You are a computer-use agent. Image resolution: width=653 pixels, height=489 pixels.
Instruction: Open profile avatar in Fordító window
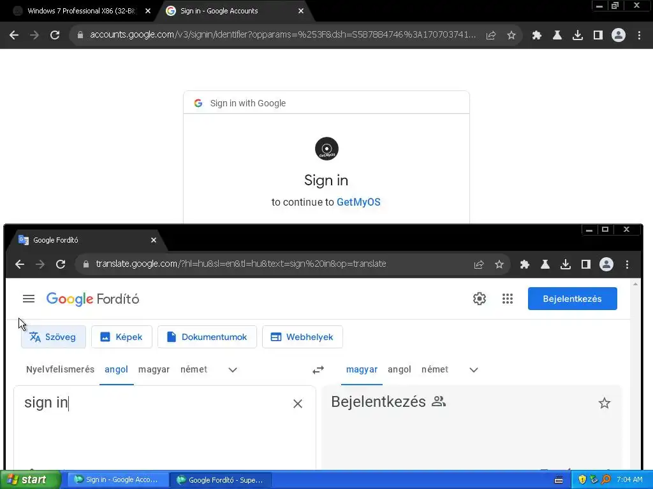606,264
